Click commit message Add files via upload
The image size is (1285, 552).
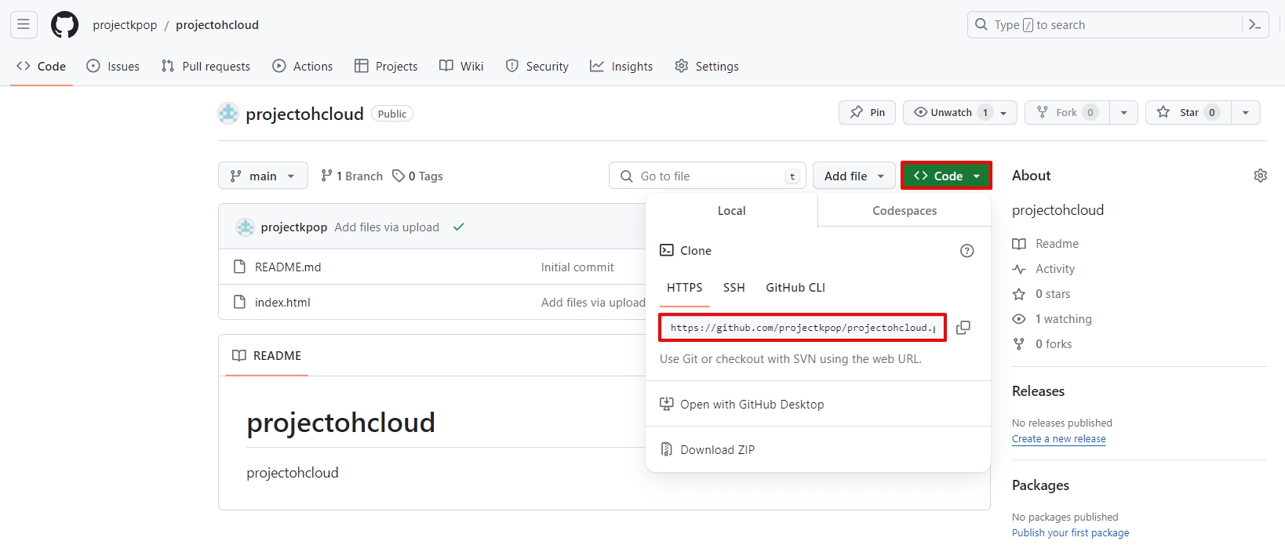pyautogui.click(x=387, y=227)
